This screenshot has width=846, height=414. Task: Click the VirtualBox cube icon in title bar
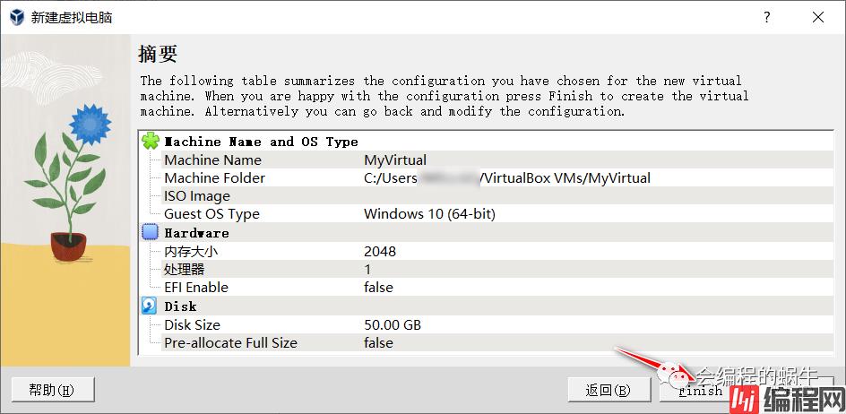coord(15,17)
